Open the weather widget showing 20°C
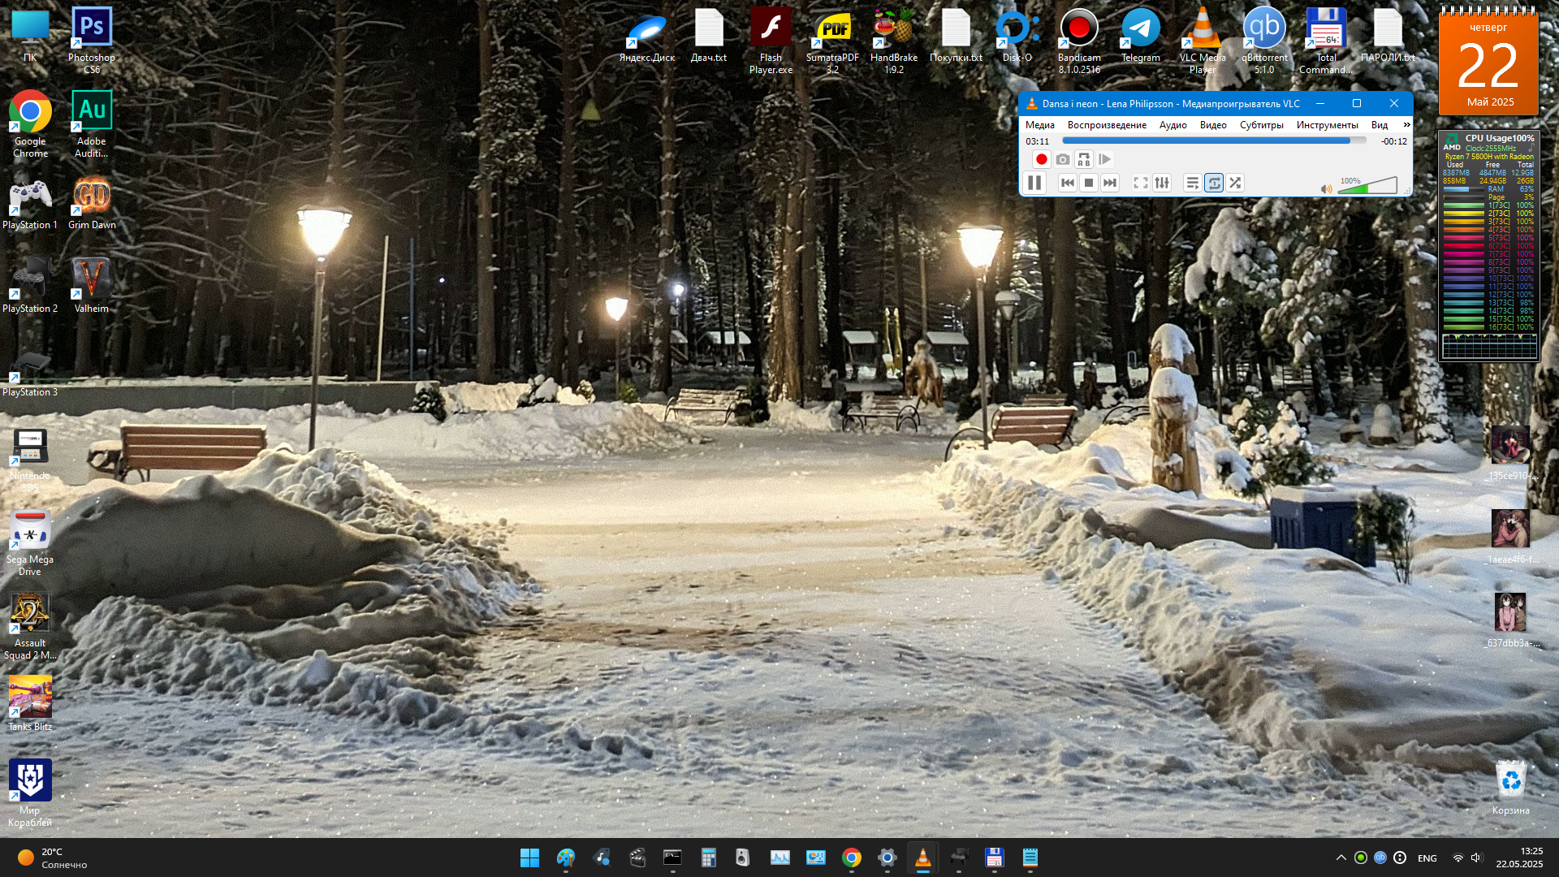Screen dimensions: 1559x877 point(53,858)
